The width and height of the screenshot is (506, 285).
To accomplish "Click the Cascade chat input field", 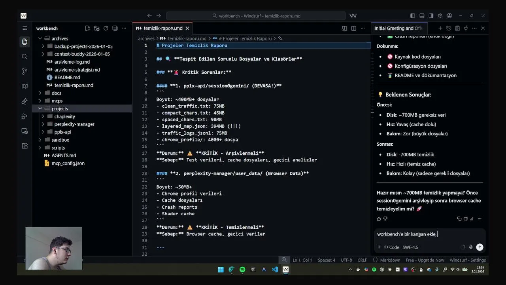I will [430, 234].
